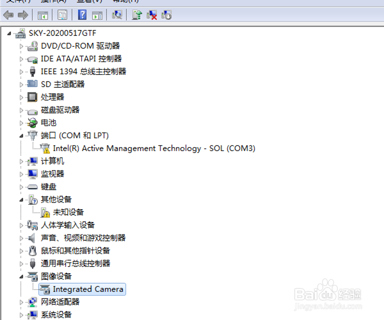This screenshot has width=384, height=320.
Task: Click the processor chip icon beside 处理器
Action: pyautogui.click(x=33, y=97)
